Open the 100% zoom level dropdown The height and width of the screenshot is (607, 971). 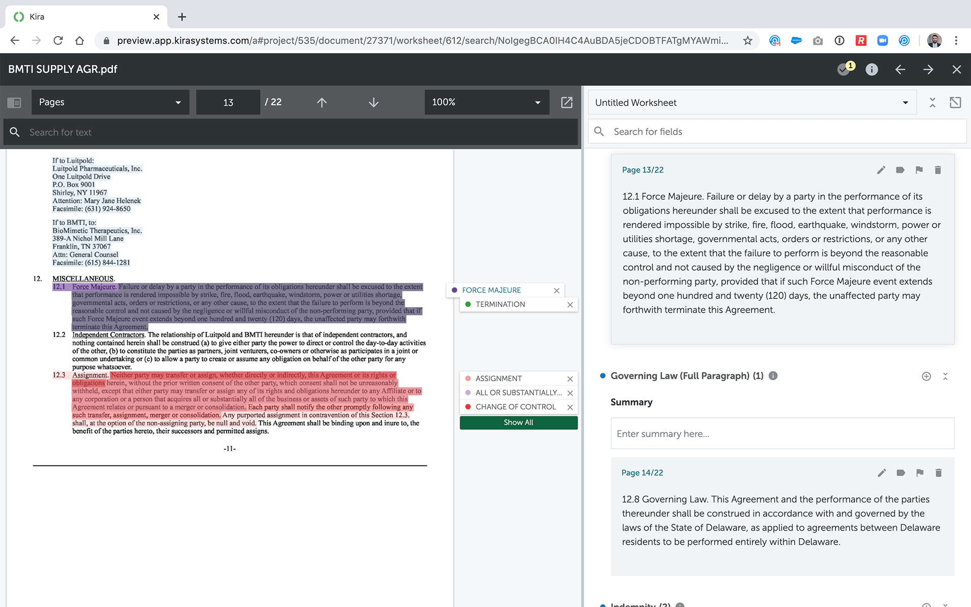[x=486, y=102]
